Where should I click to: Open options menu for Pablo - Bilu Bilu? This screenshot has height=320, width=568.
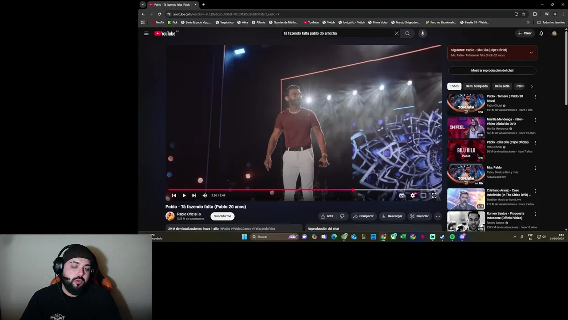click(535, 143)
